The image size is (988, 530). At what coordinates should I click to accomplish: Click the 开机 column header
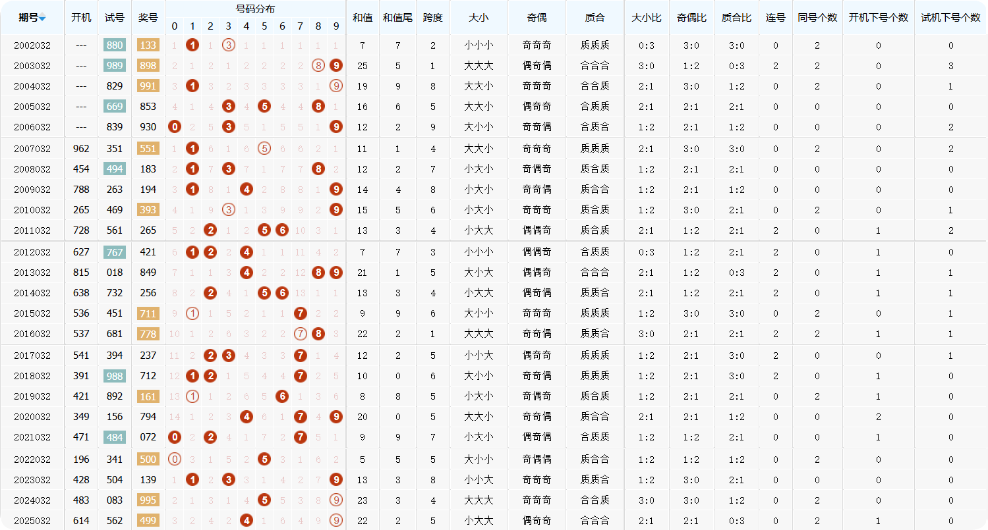click(82, 18)
